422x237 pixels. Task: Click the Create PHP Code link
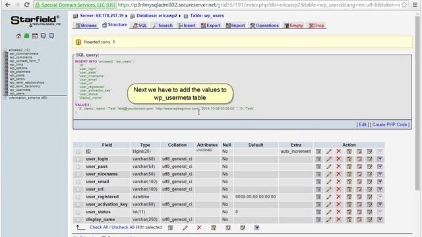tap(390, 124)
